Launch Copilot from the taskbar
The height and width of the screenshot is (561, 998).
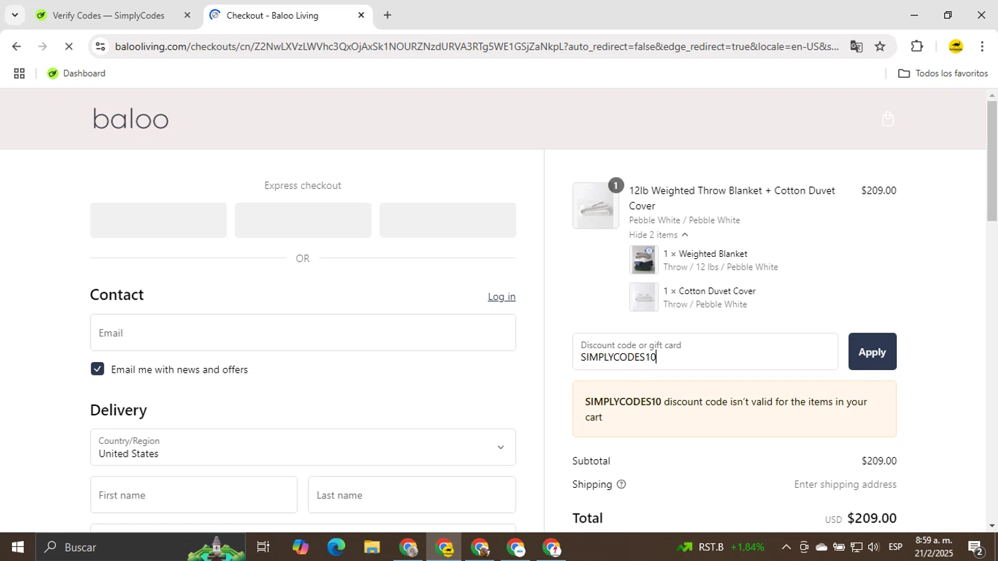[x=300, y=547]
